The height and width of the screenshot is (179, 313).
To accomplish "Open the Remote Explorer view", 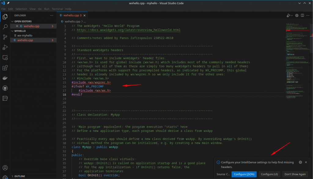I will [5, 58].
